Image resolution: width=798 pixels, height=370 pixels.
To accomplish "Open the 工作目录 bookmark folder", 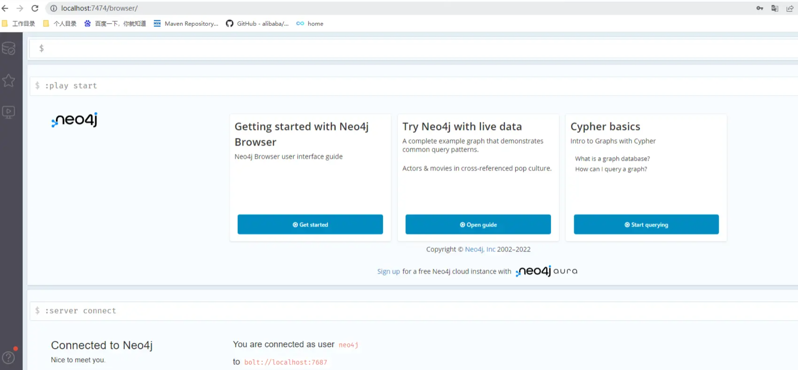I will coord(18,24).
